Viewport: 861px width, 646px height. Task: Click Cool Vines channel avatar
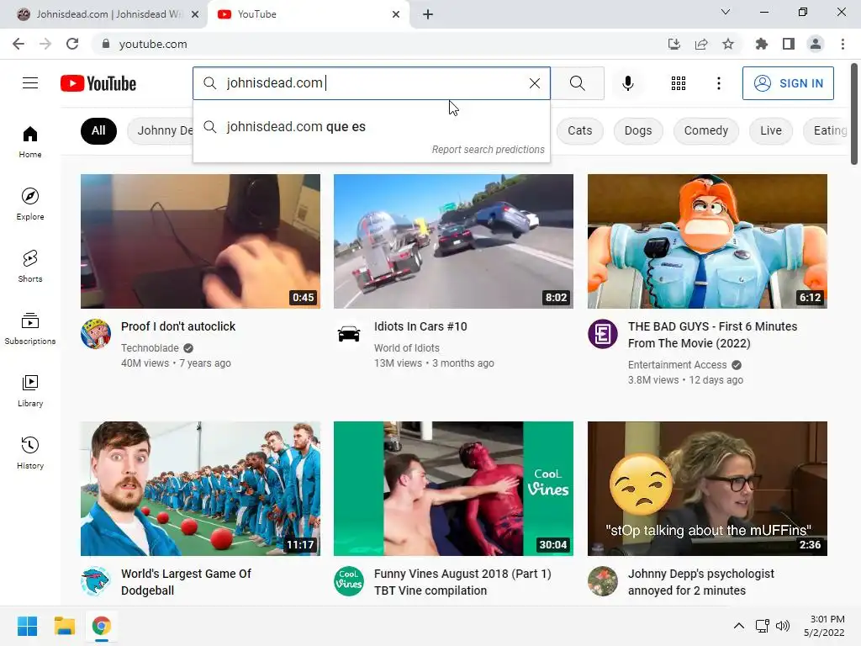click(x=349, y=581)
